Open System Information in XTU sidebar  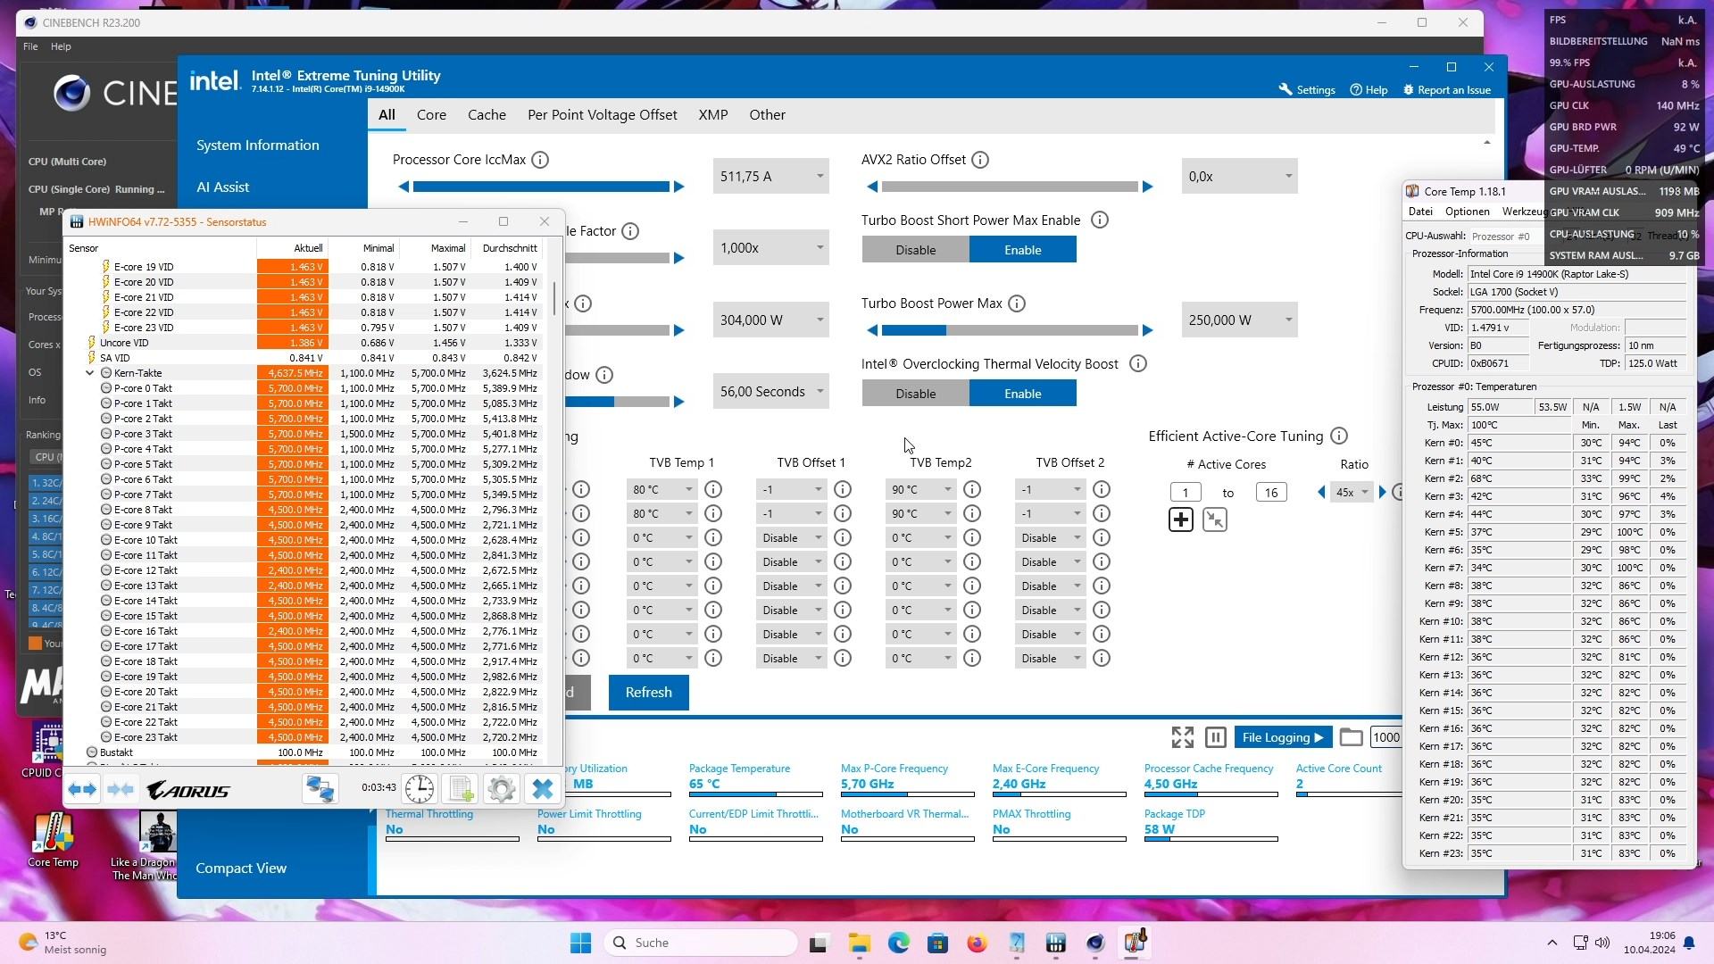tap(257, 145)
